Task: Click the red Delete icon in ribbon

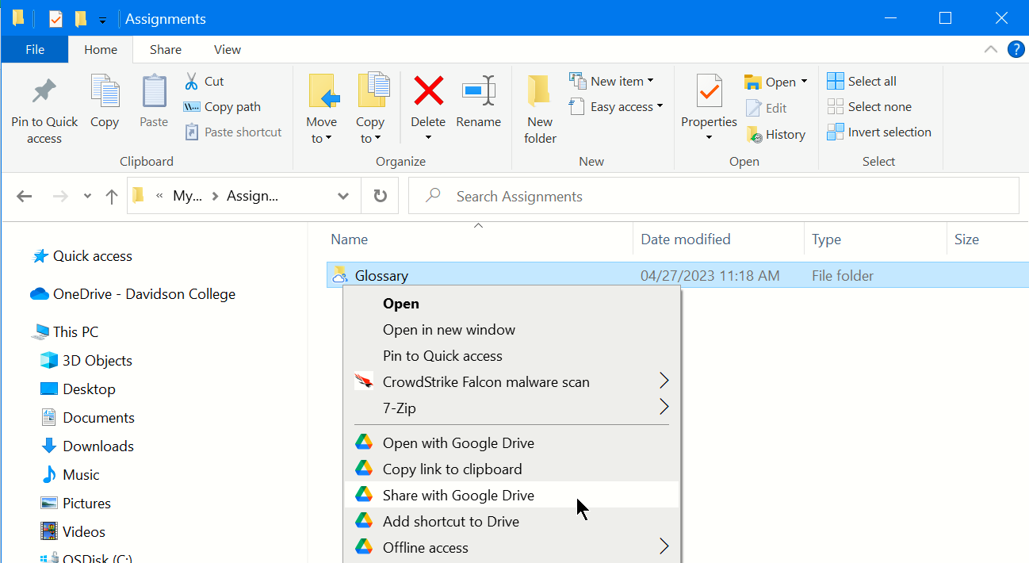Action: click(x=428, y=91)
